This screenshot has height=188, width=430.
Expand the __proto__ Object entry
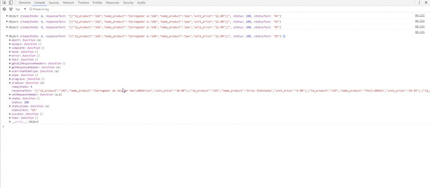[x=10, y=121]
